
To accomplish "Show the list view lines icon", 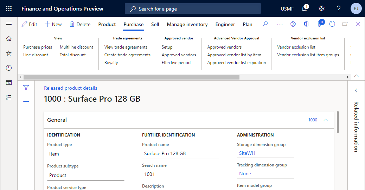I will 26,102.
